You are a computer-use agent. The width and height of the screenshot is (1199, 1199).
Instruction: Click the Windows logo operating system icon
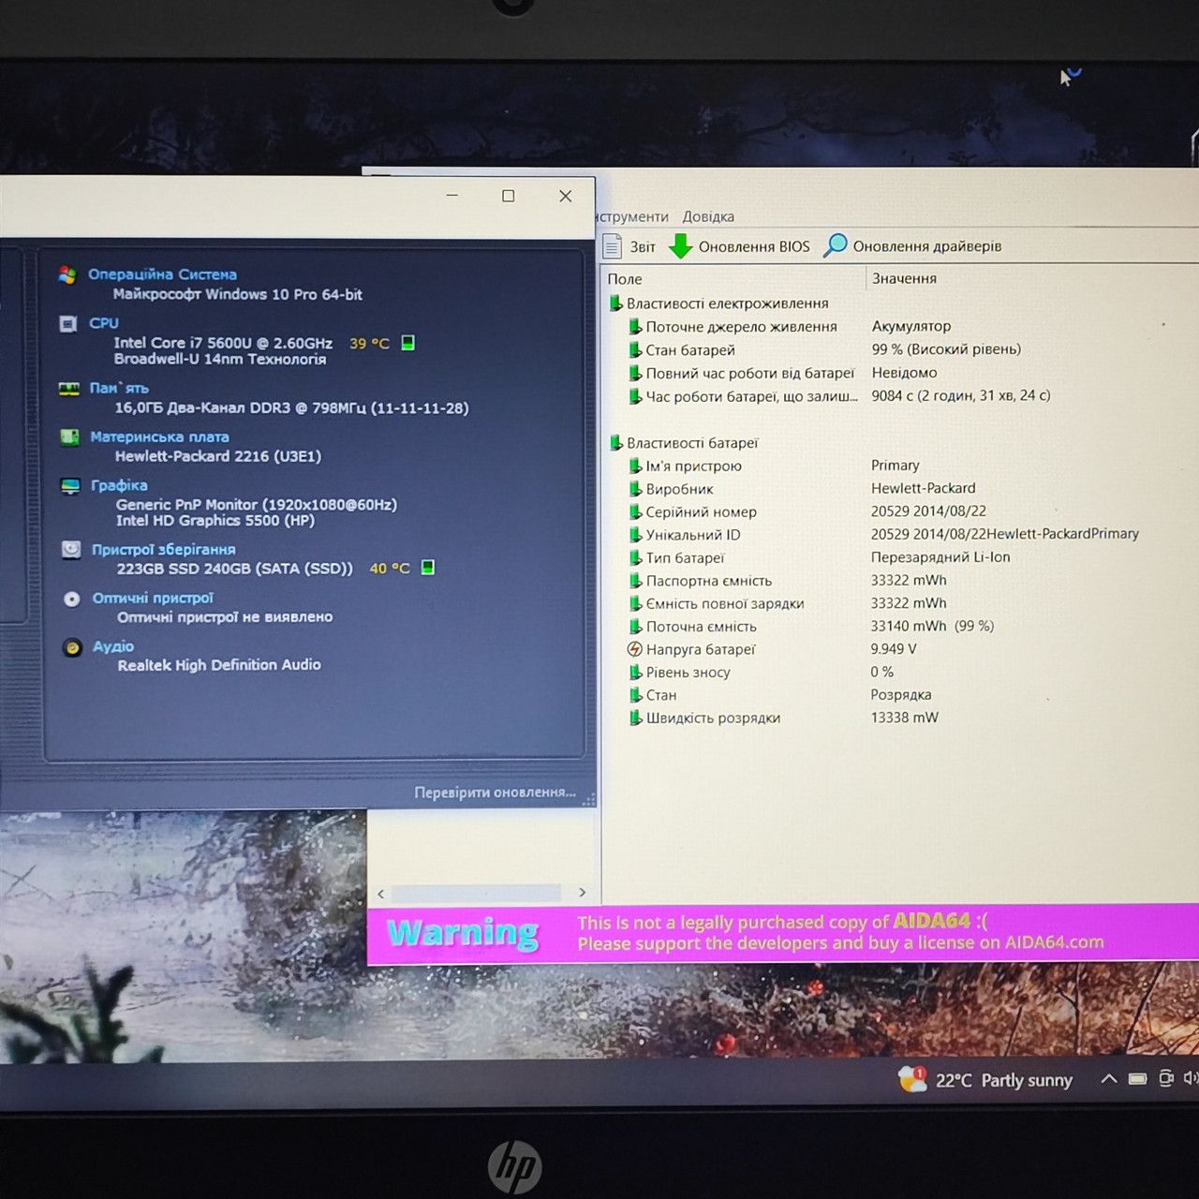[x=67, y=274]
